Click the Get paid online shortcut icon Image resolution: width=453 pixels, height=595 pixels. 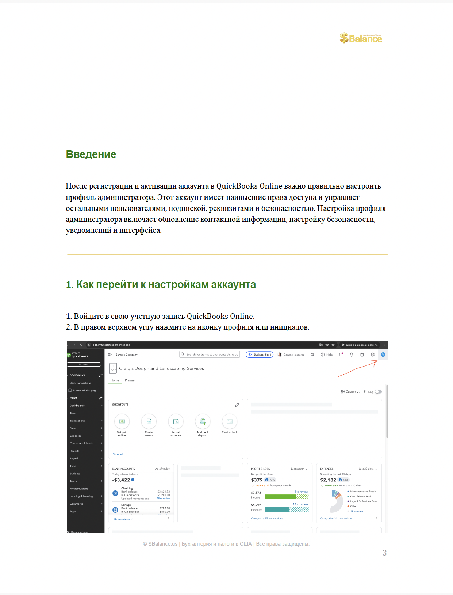(x=122, y=421)
